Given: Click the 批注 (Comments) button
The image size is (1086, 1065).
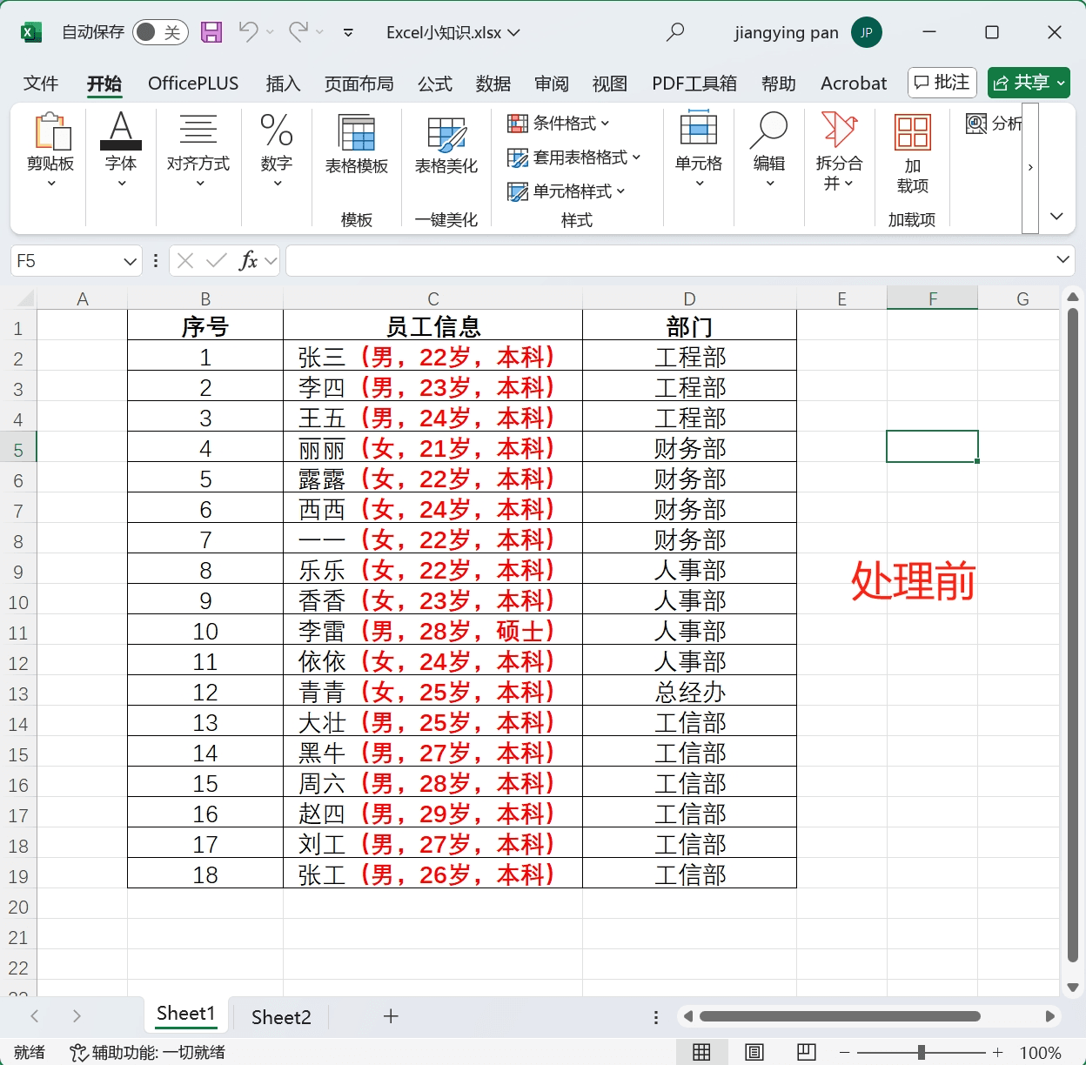Looking at the screenshot, I should click(x=942, y=83).
